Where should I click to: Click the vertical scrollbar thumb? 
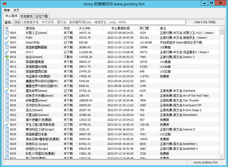[222, 32]
